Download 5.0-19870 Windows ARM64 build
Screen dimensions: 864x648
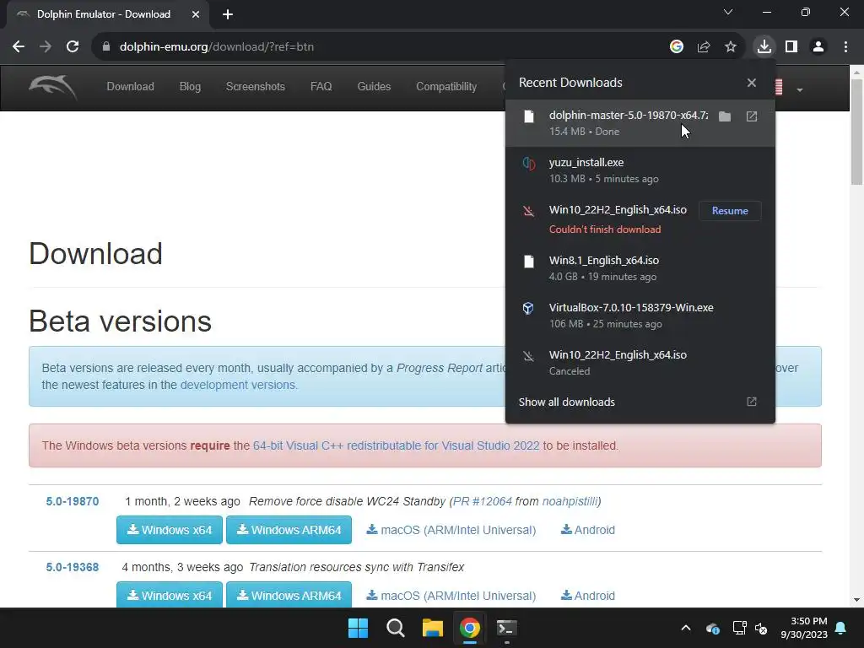coord(289,530)
